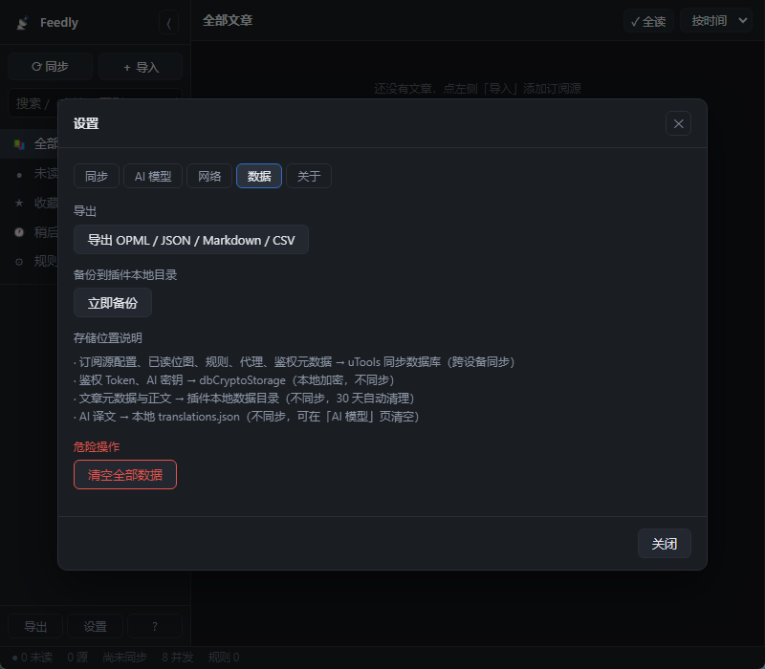The width and height of the screenshot is (765, 669).
Task: Click the red 清空全部数据 button
Action: pos(125,474)
